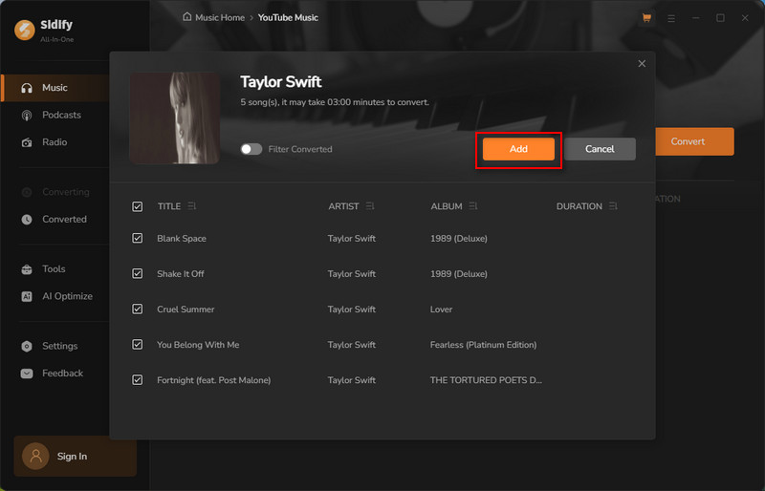Click the song title Blank Space
Screen dimensions: 765x491
[182, 239]
